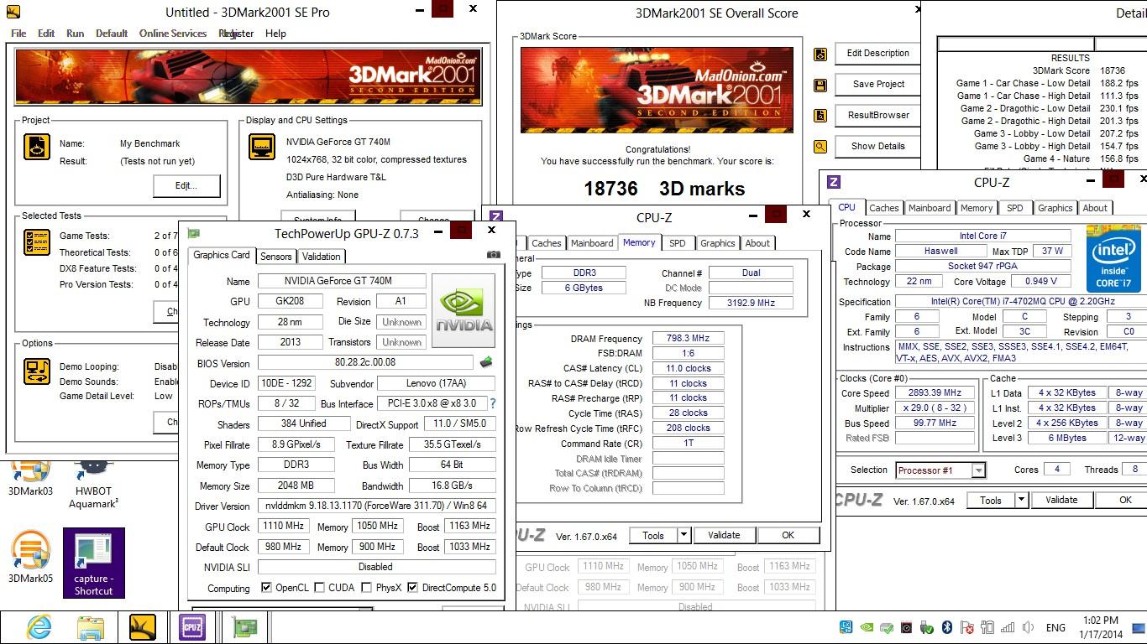Open Internet Explorer from the taskbar
The width and height of the screenshot is (1147, 644).
(39, 626)
